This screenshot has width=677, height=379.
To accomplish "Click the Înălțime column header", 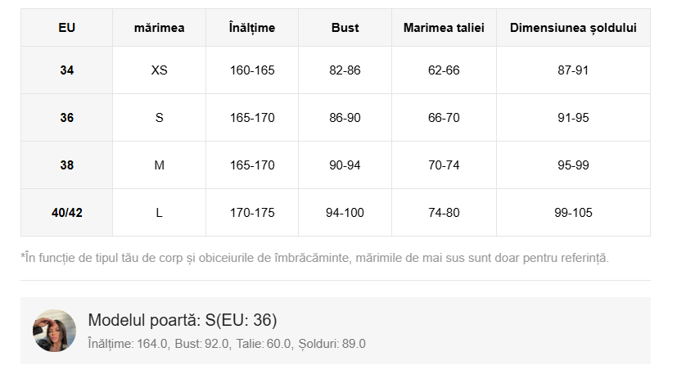I will click(252, 28).
